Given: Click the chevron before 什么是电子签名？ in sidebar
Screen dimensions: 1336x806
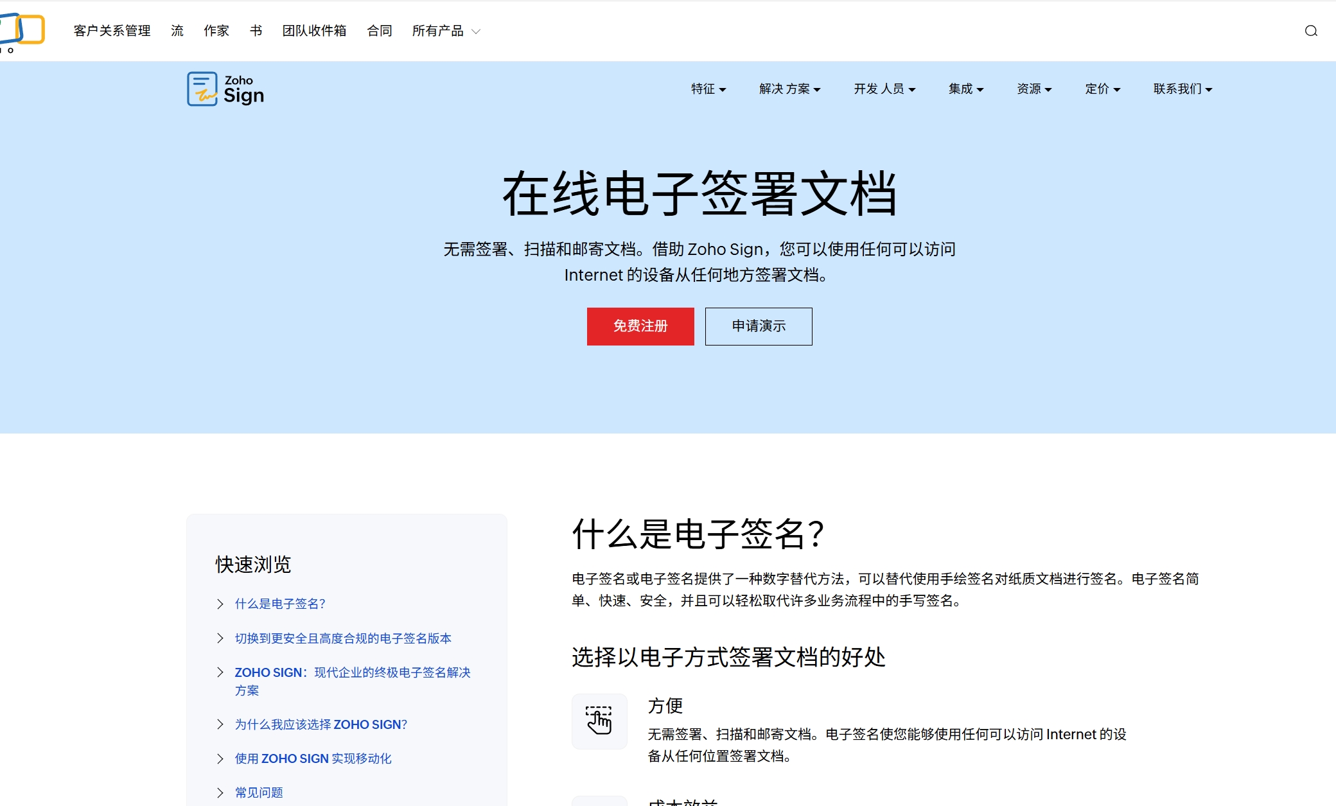Looking at the screenshot, I should point(220,604).
